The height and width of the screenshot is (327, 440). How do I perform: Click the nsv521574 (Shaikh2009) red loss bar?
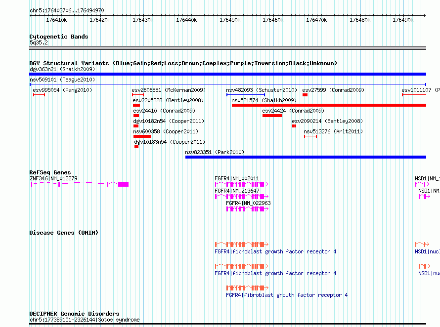[329, 105]
